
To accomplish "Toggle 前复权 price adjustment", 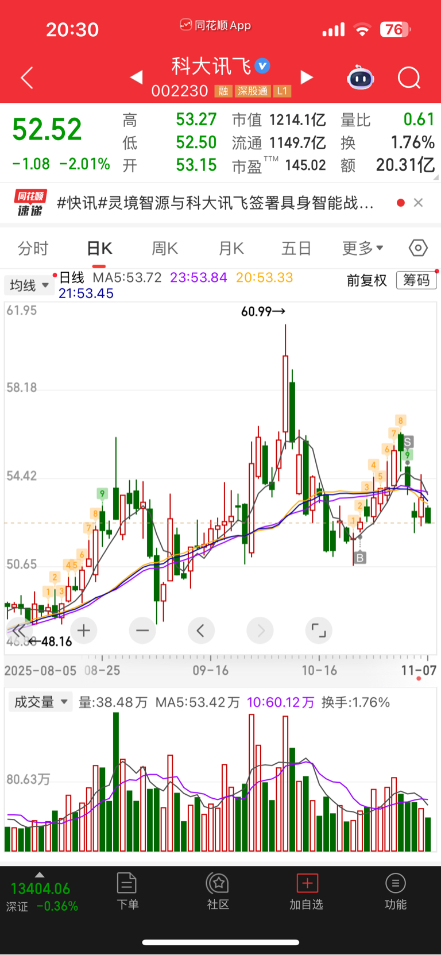I will (366, 280).
